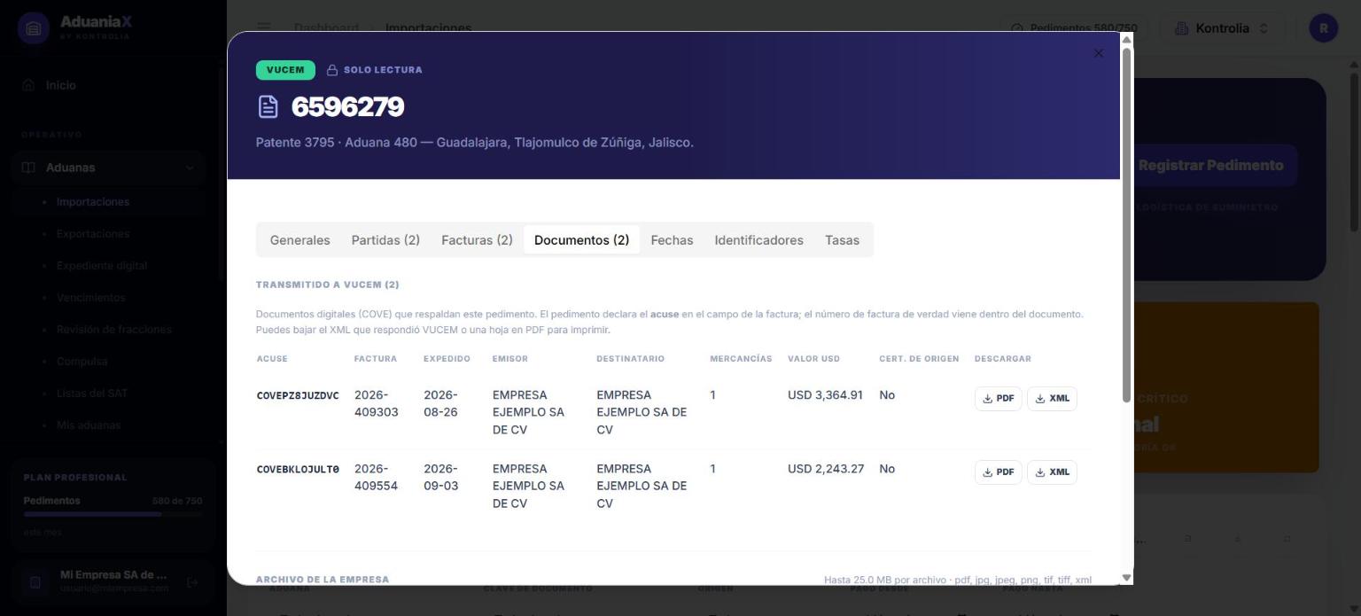The image size is (1361, 616).
Task: Open the Identificadores tab
Action: (758, 240)
